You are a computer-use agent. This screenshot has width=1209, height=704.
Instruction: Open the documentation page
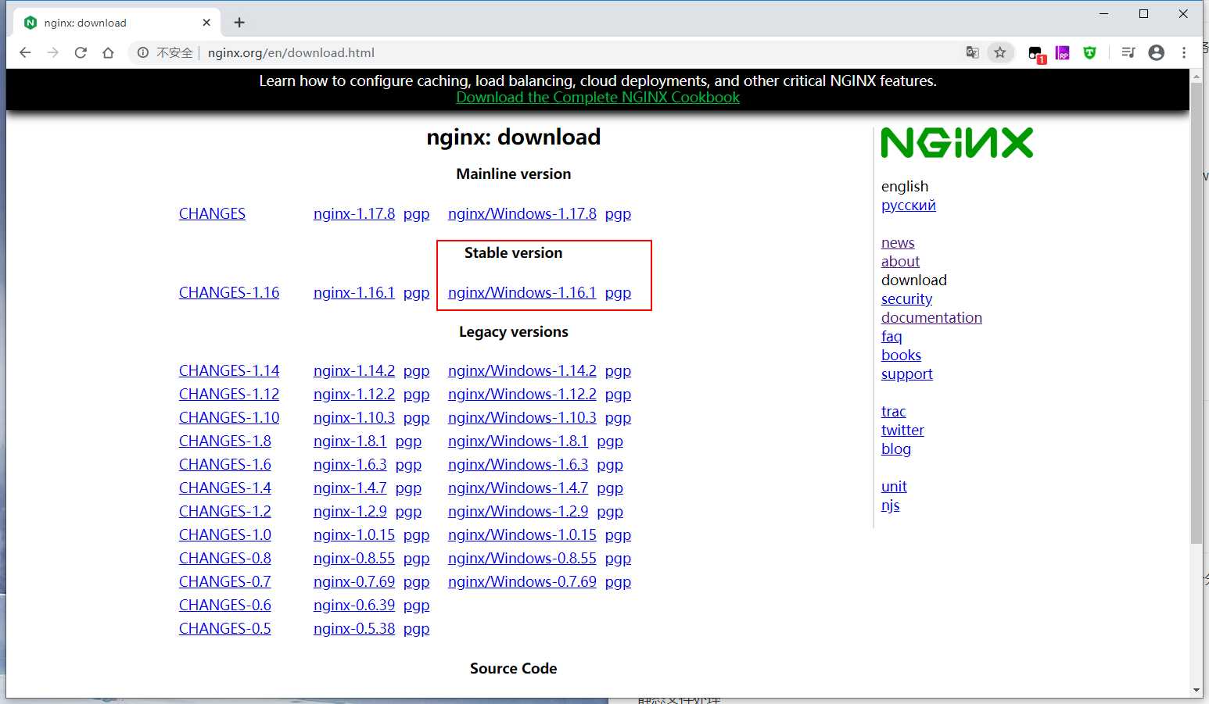click(931, 317)
